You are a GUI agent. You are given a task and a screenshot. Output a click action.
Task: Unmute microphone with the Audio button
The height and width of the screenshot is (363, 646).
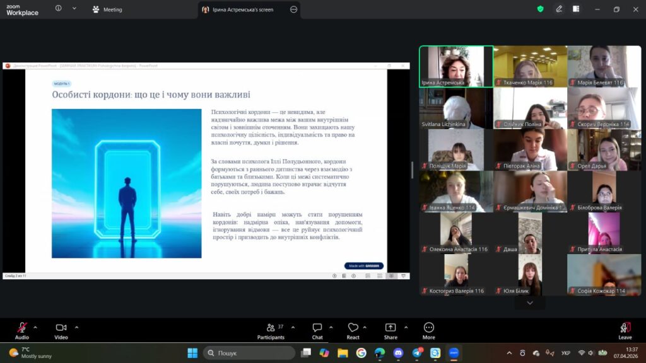click(x=22, y=328)
